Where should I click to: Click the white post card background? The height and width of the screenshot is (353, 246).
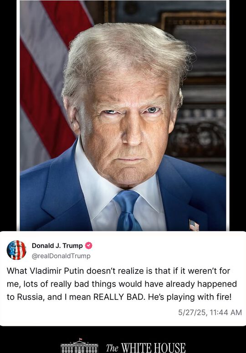[123, 279]
